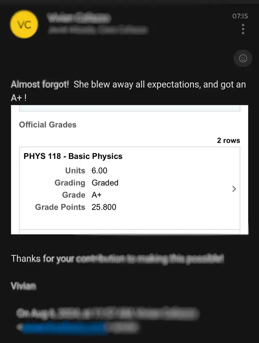Tap the '2 rows' count label
Image resolution: width=259 pixels, height=343 pixels.
pyautogui.click(x=228, y=140)
